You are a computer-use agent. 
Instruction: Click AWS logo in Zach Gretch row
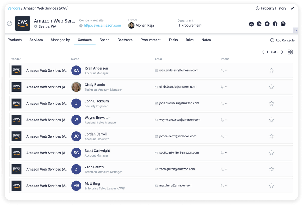tap(17, 169)
